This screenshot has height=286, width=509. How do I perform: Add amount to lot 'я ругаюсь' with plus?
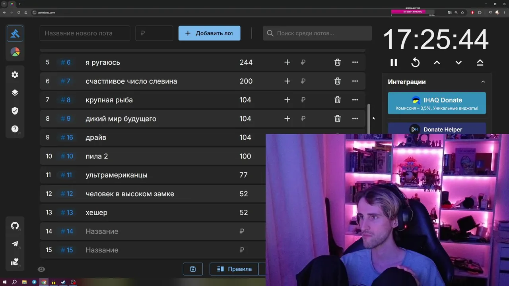[x=287, y=62]
